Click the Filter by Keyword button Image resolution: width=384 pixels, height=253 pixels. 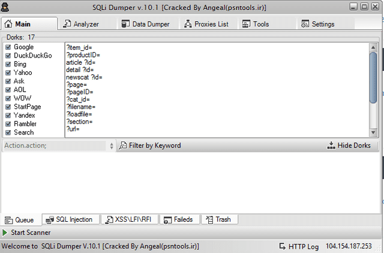[150, 146]
